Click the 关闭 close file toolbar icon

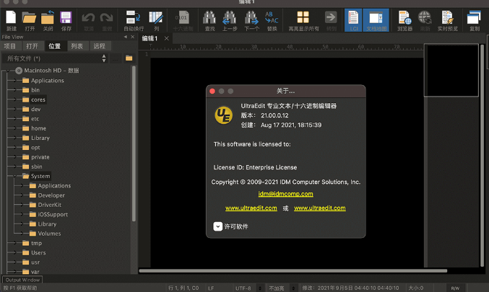[x=48, y=17]
